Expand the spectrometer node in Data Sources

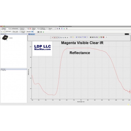(x=1, y=38)
